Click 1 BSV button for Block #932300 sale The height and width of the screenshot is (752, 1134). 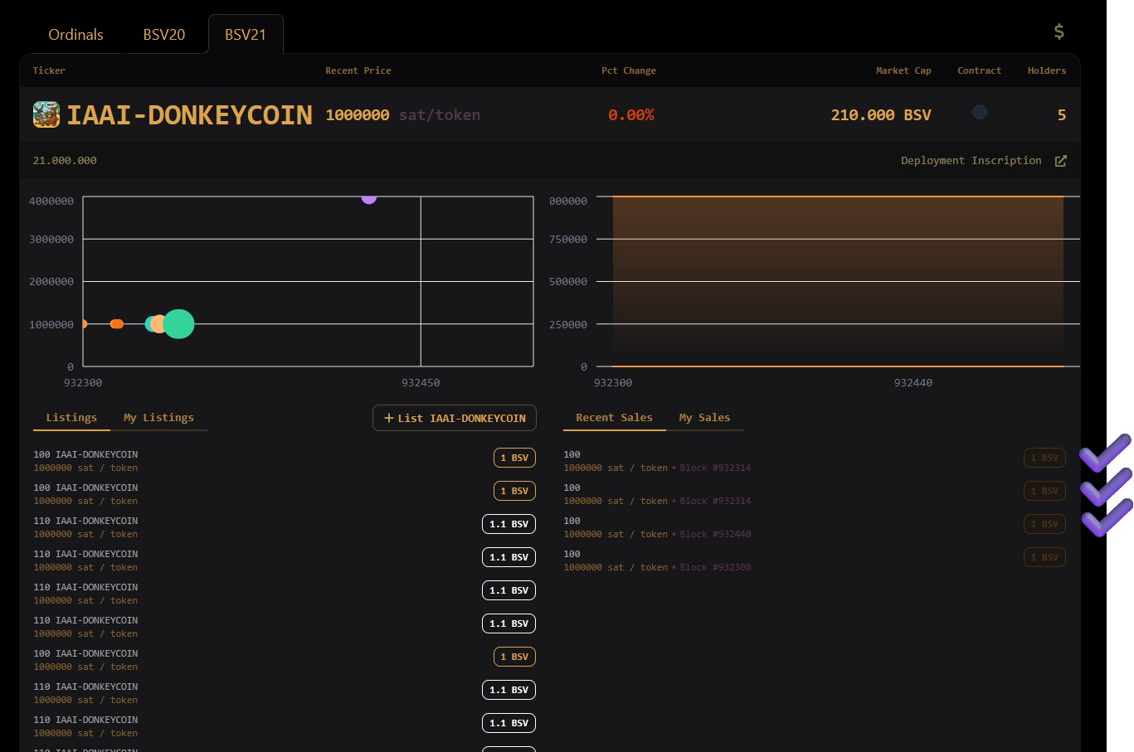point(1044,557)
